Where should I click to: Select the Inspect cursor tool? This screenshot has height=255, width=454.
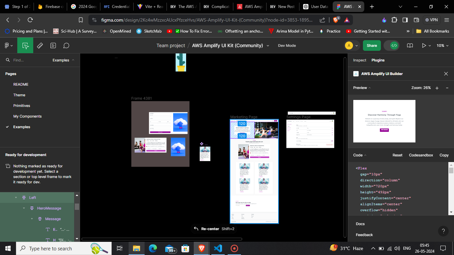point(25,45)
